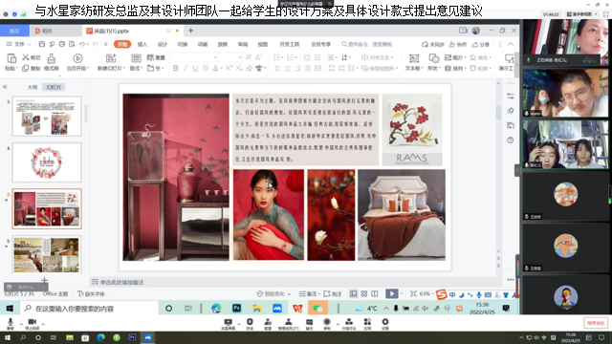Click the Undo arrow icon
The height and width of the screenshot is (344, 612).
click(x=82, y=44)
